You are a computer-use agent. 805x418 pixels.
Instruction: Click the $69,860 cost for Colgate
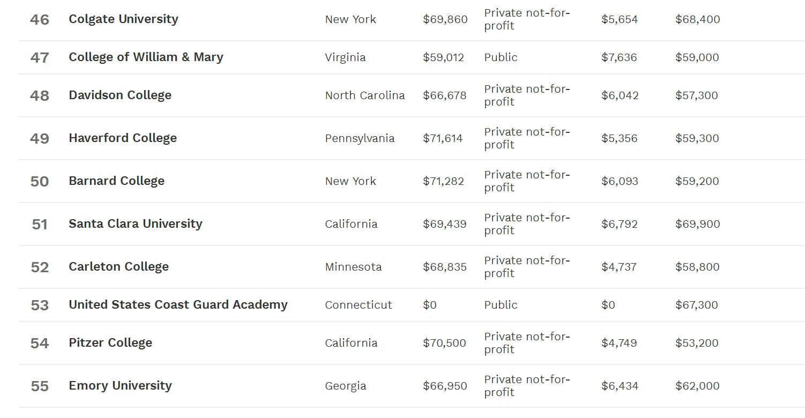click(x=445, y=20)
